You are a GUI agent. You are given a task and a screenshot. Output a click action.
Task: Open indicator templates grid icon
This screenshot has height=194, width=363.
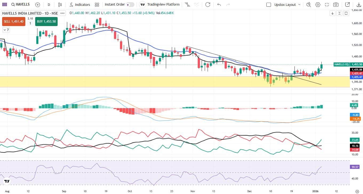pos(97,5)
